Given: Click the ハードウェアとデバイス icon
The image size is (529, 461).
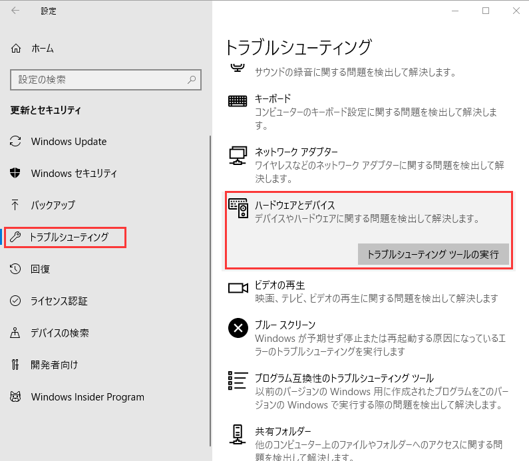Looking at the screenshot, I should (x=238, y=208).
